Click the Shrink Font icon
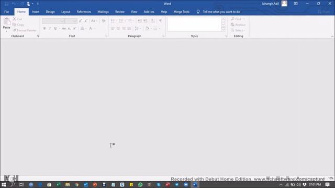 (x=86, y=21)
